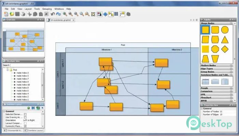Toggle the grid icon in toolbar

click(x=116, y=14)
